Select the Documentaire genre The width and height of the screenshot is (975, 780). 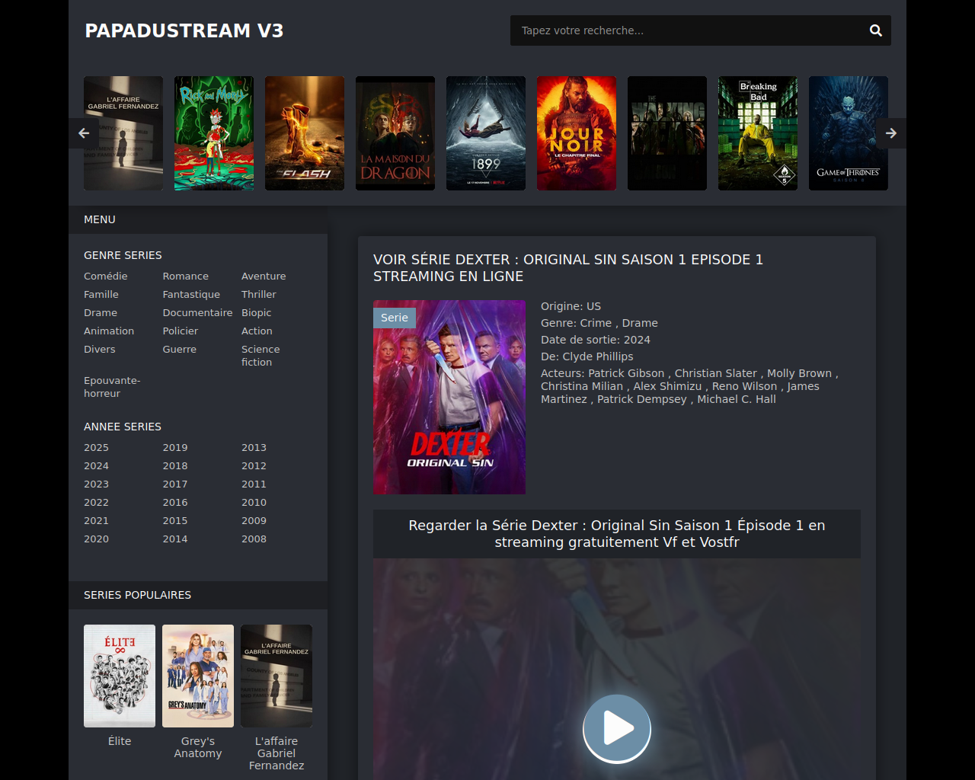point(197,312)
